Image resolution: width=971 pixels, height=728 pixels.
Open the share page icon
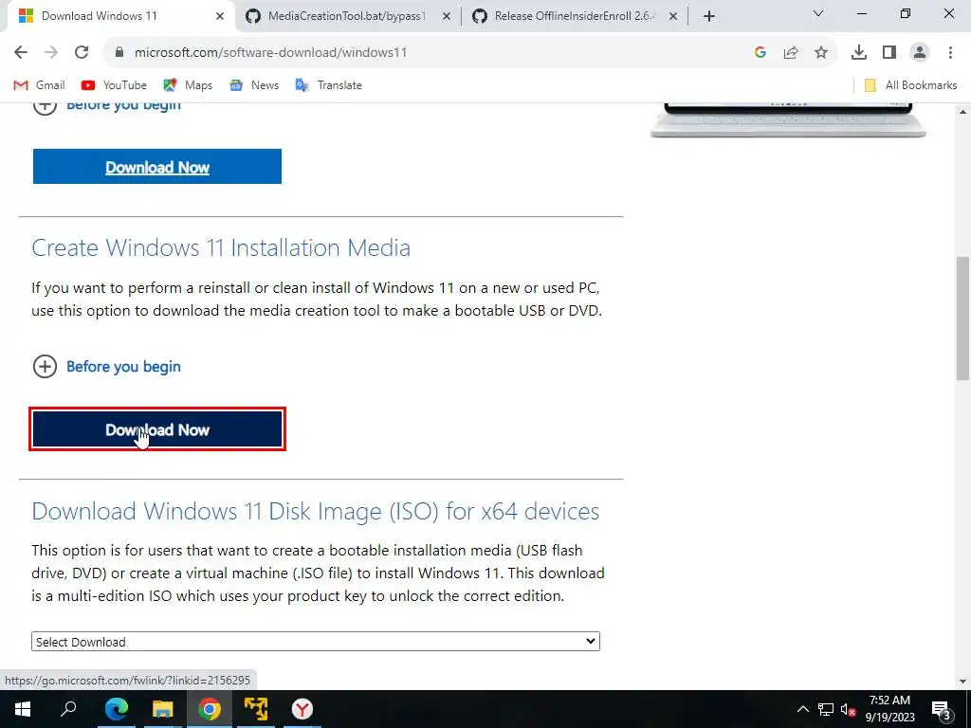click(791, 53)
